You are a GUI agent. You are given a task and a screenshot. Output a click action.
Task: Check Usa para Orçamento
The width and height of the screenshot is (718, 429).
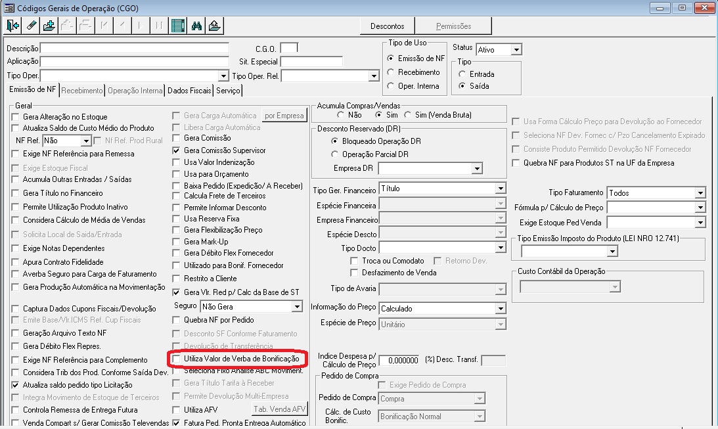176,174
